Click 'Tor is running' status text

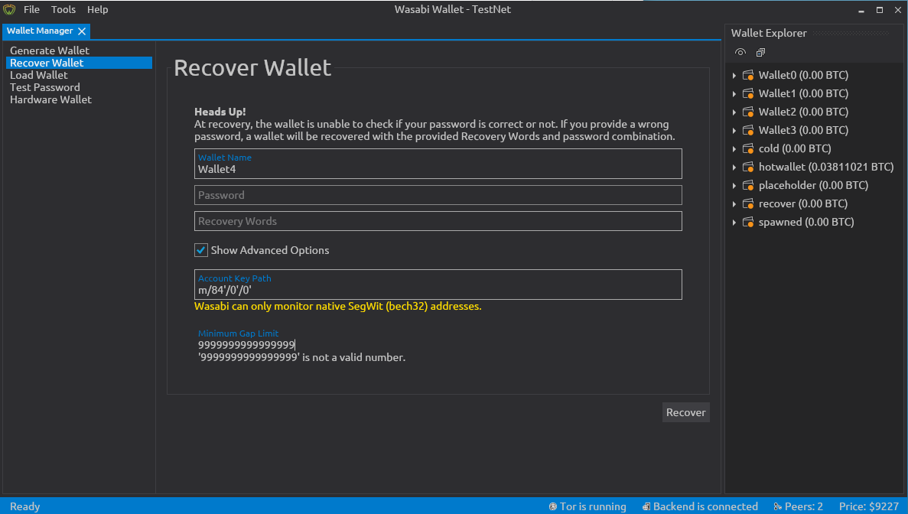pyautogui.click(x=592, y=506)
